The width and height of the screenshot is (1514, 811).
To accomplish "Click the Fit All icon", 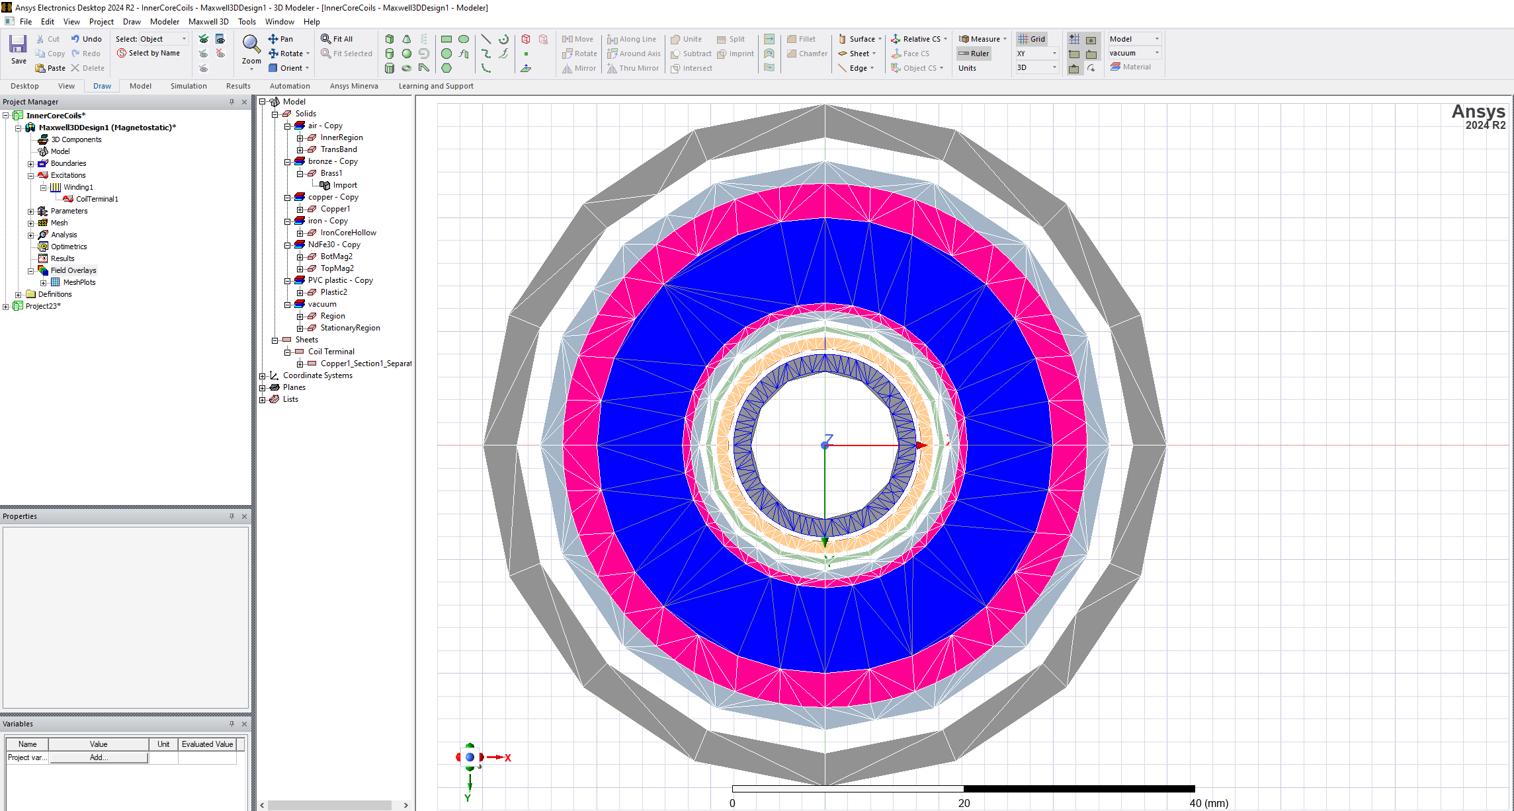I will tap(326, 39).
